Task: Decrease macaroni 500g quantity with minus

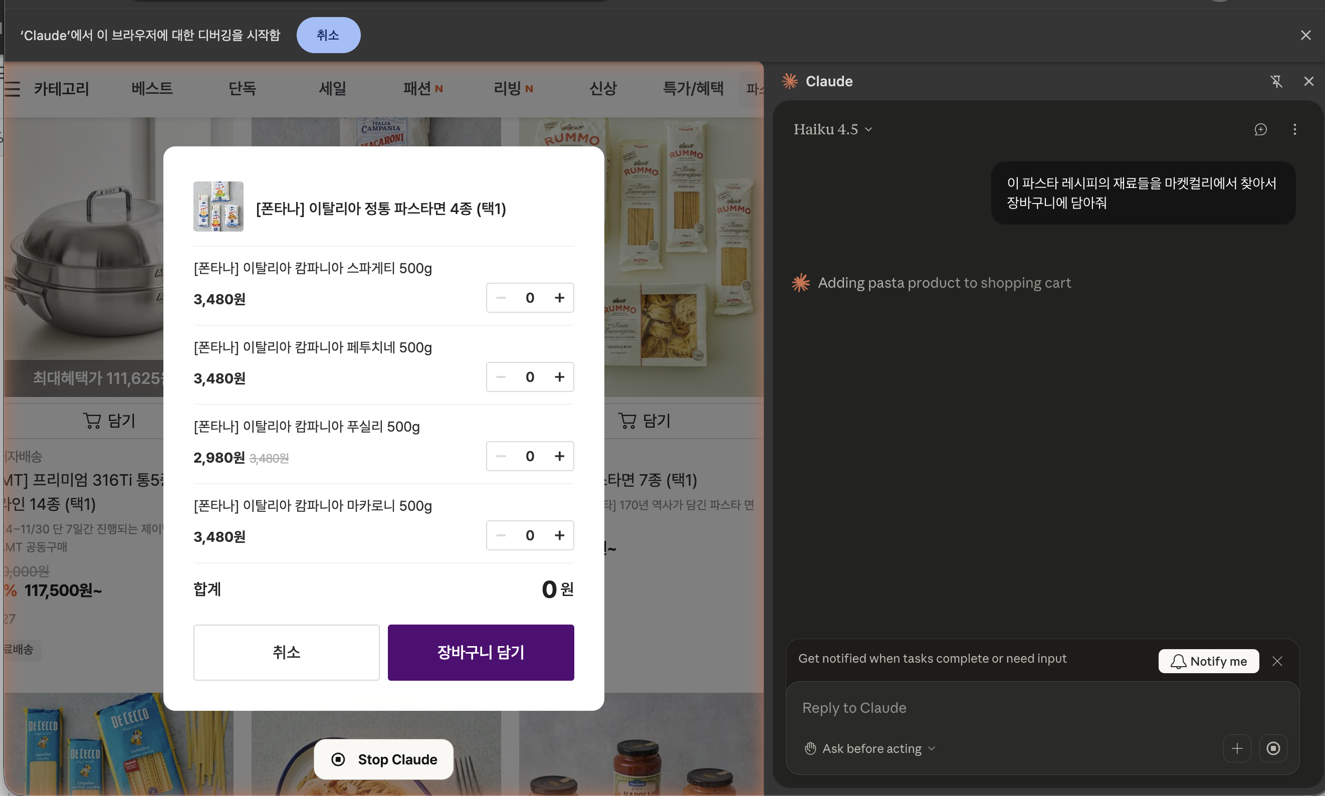Action: [x=501, y=535]
